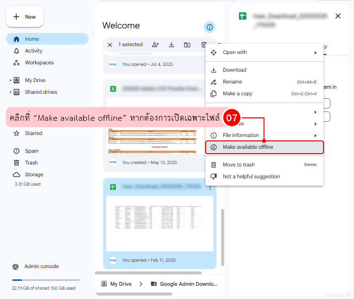
Task: Click the share person-add icon
Action: coord(155,45)
